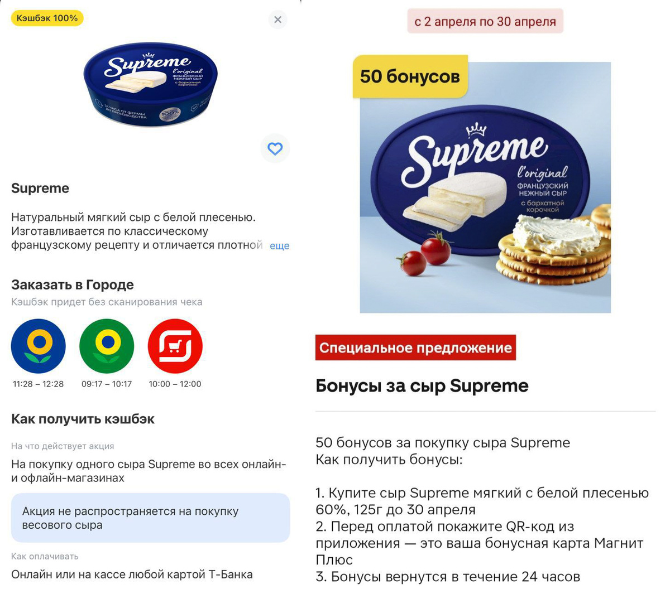Image resolution: width=670 pixels, height=589 pixels.
Task: Tap the 'с 2 апреля по 30 апреля' date badge
Action: click(485, 21)
